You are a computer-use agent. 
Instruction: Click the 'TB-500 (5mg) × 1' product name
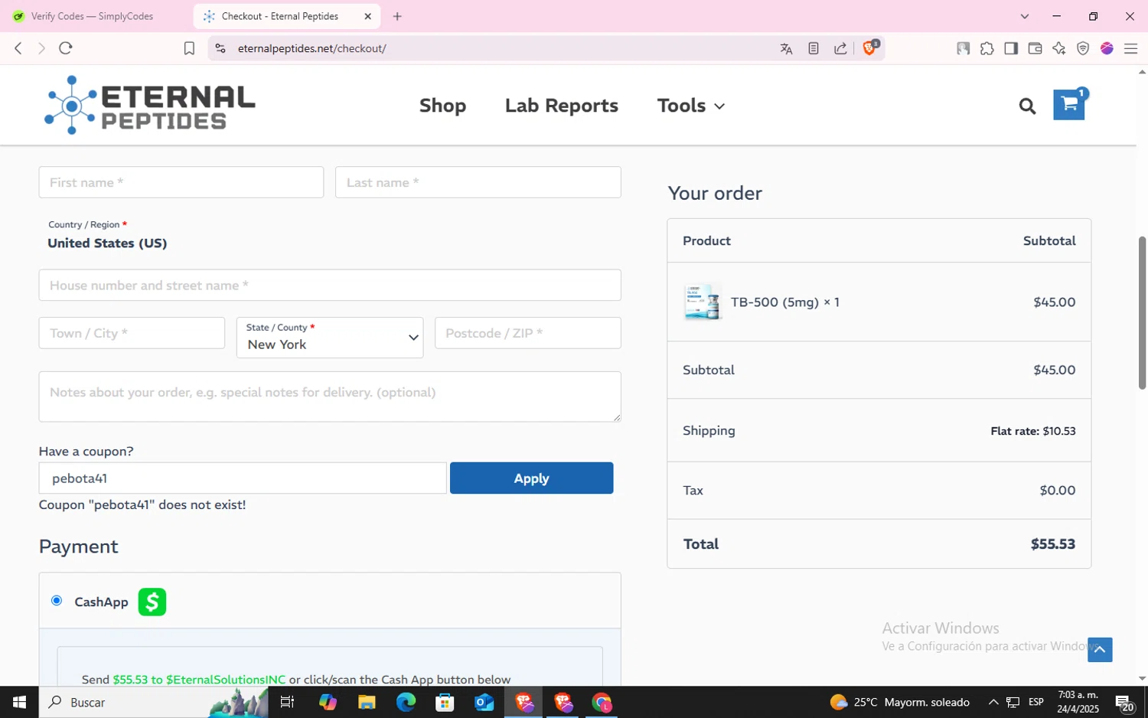click(x=785, y=302)
